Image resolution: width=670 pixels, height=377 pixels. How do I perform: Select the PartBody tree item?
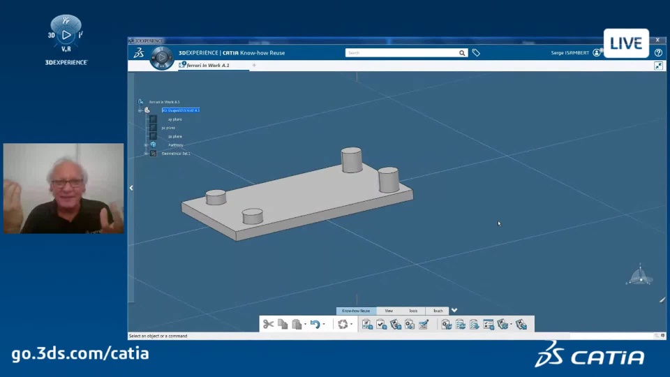(176, 145)
